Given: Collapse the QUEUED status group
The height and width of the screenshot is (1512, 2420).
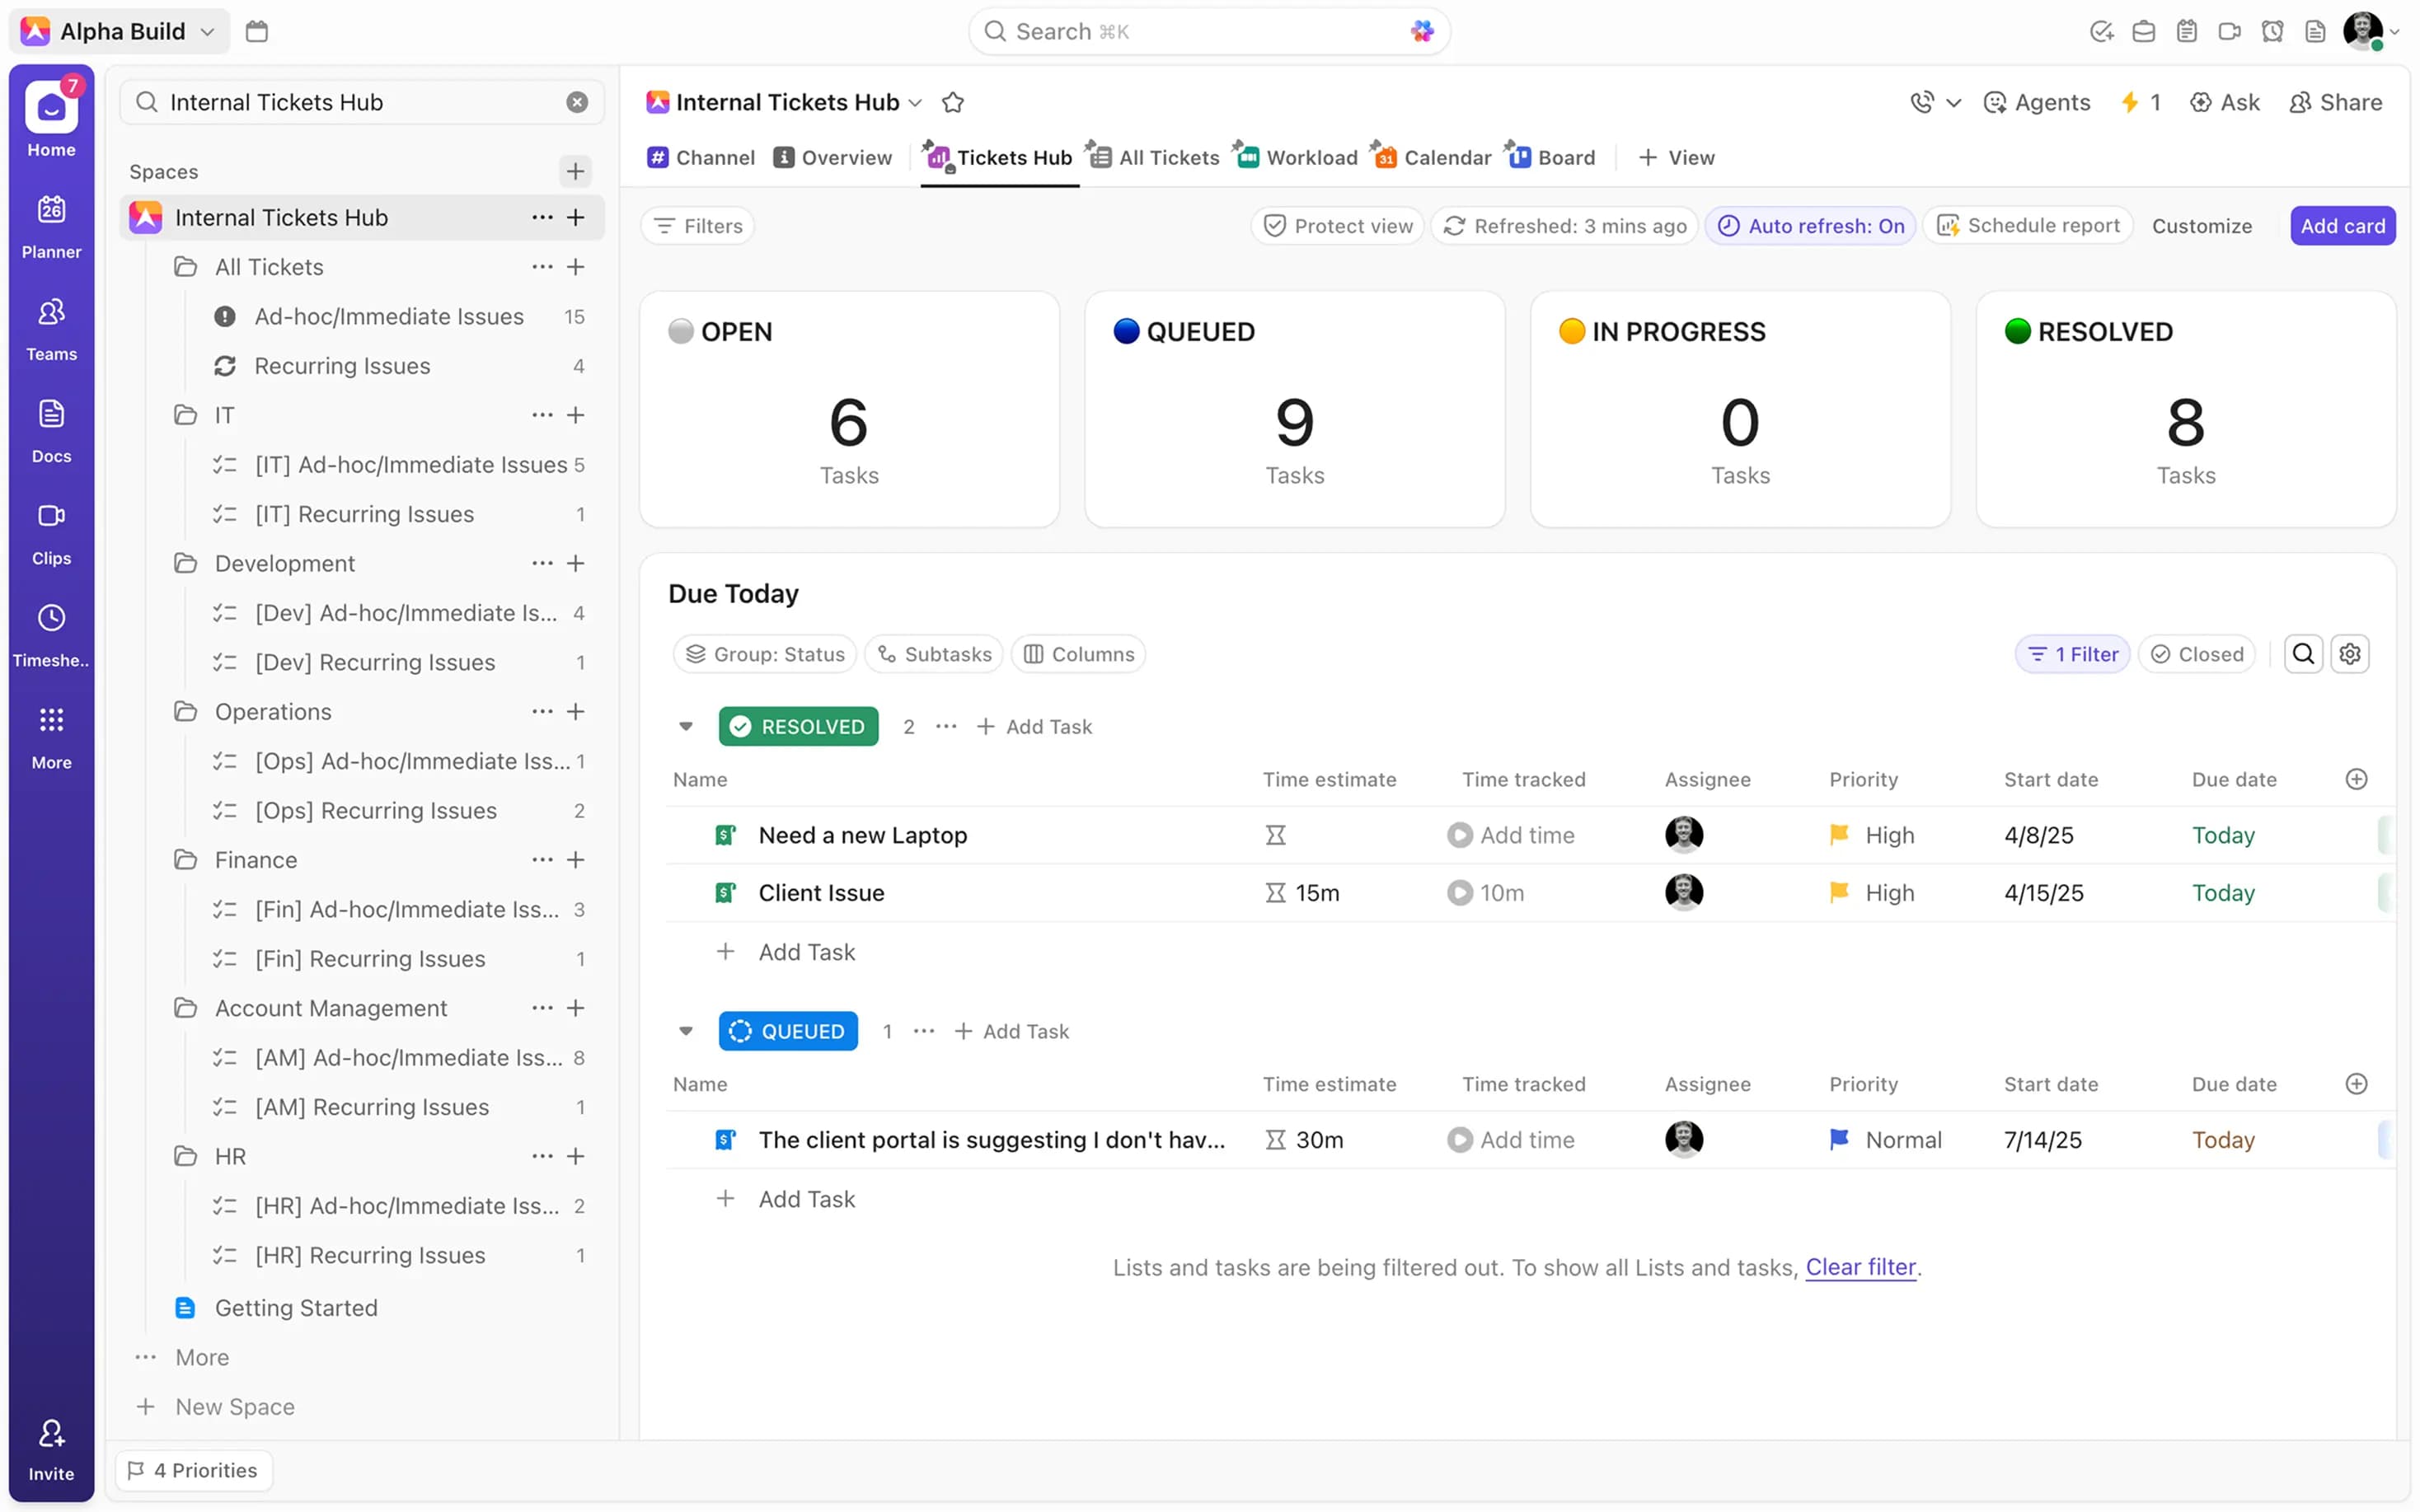Looking at the screenshot, I should (686, 1031).
